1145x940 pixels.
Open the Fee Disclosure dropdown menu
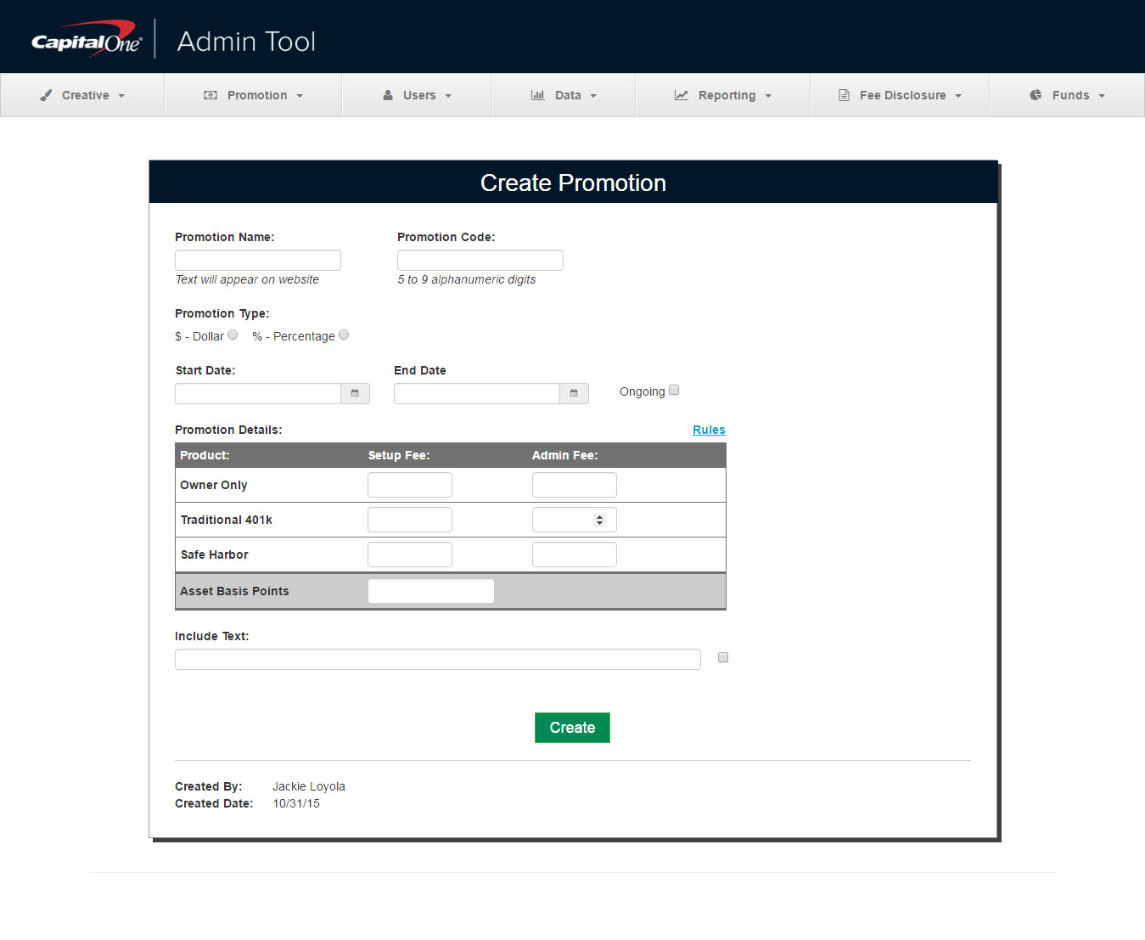[x=902, y=95]
